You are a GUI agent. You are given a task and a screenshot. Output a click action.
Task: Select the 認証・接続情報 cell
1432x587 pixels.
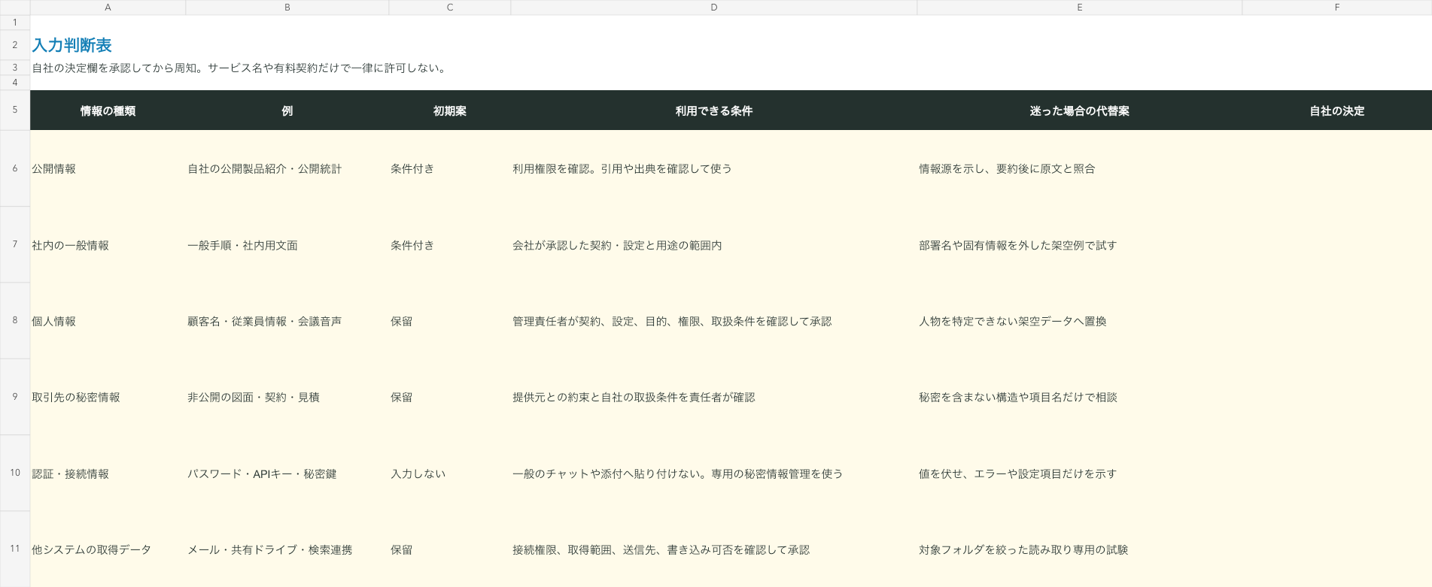(x=108, y=474)
